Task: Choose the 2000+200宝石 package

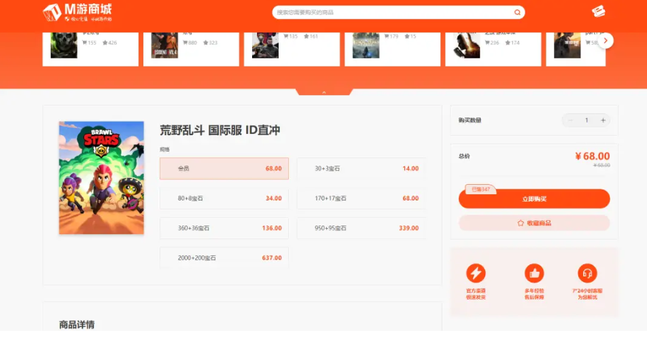Action: point(224,258)
